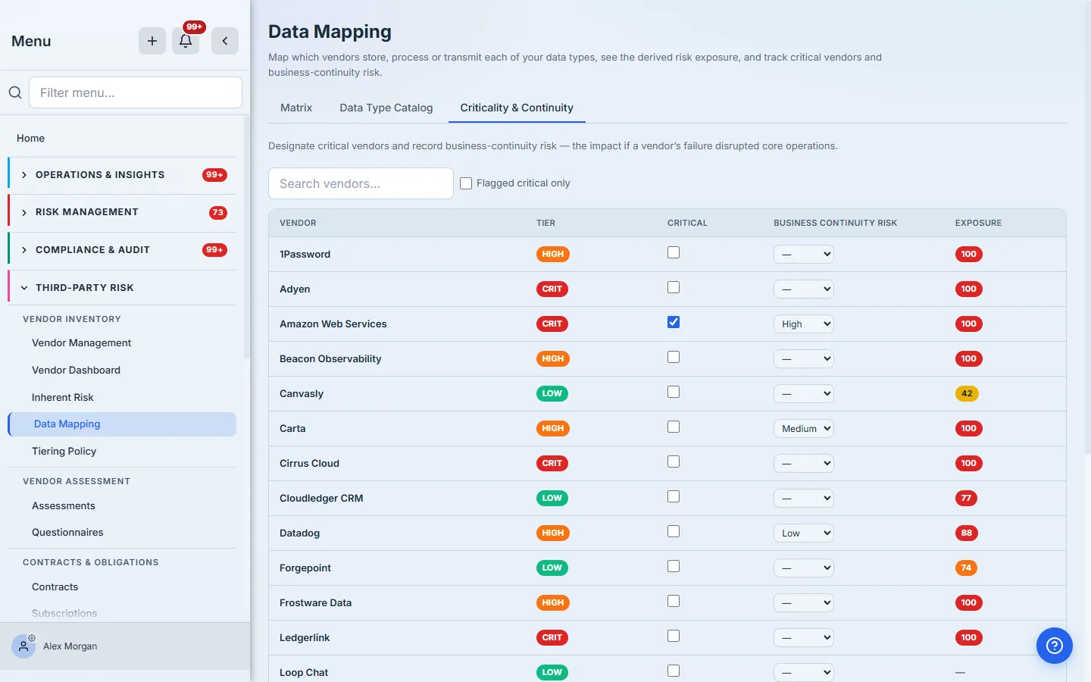The height and width of the screenshot is (682, 1091).
Task: Click the HIGH tier badge for 1Password
Action: point(552,255)
